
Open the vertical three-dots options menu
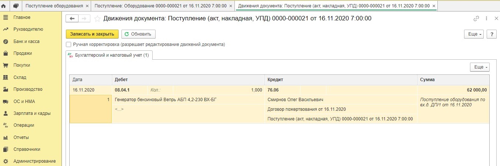[x=486, y=19]
